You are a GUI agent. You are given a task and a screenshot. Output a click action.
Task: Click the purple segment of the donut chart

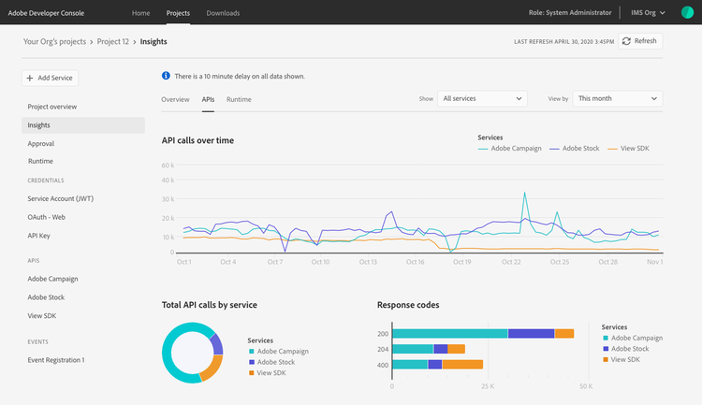[217, 344]
